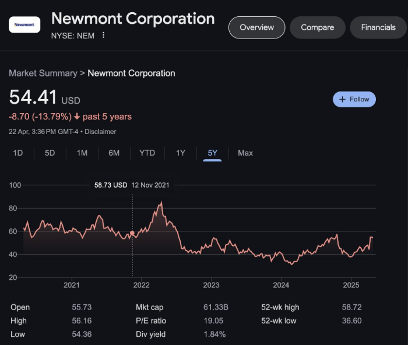Switch chart to YTD range
408x345 pixels.
147,153
